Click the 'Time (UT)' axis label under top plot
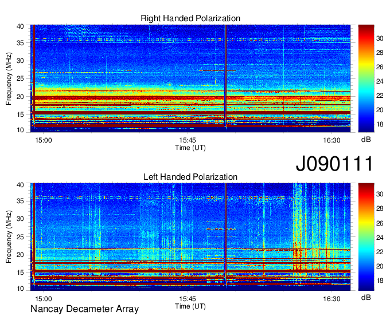 (x=190, y=148)
